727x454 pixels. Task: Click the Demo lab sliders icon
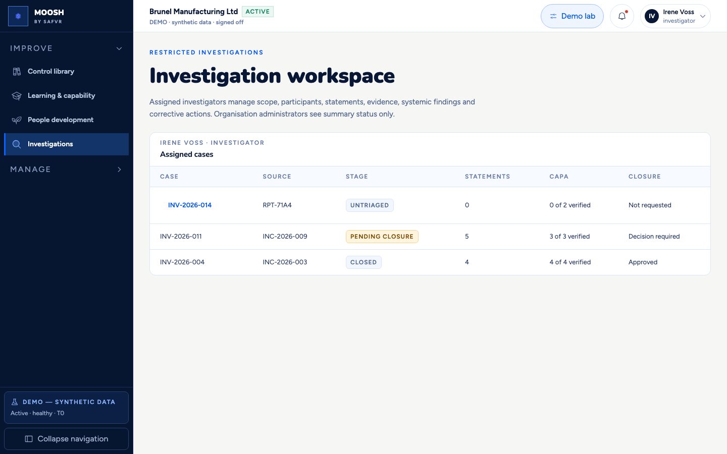pyautogui.click(x=553, y=16)
